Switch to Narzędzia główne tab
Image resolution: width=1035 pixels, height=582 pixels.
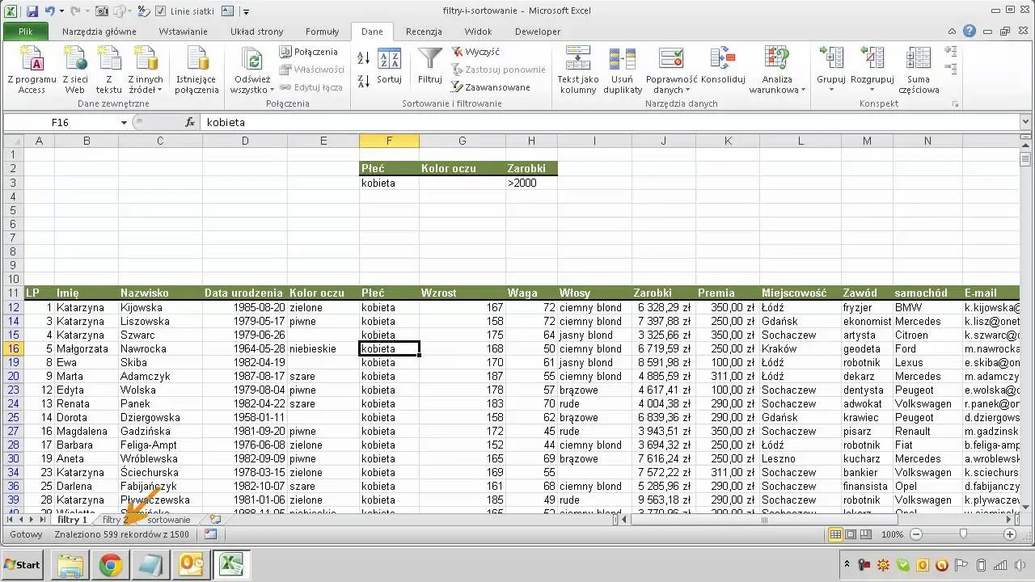pos(99,32)
